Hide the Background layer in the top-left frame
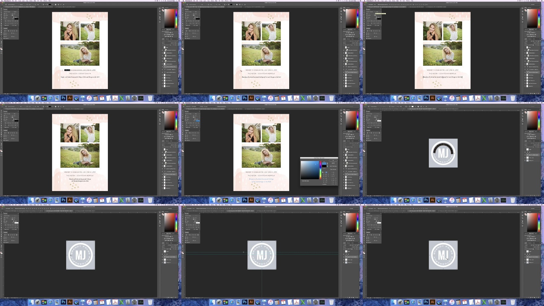This screenshot has width=544, height=306. pyautogui.click(x=163, y=86)
